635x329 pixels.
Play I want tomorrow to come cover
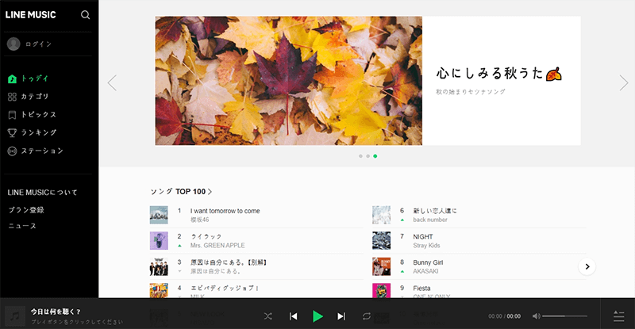pos(159,215)
